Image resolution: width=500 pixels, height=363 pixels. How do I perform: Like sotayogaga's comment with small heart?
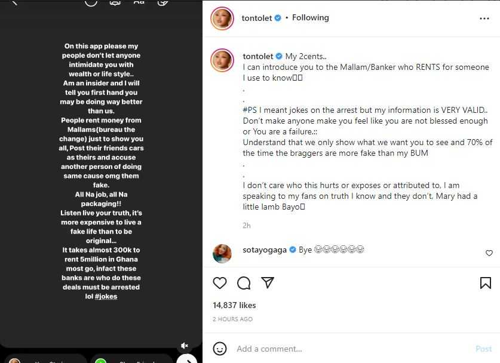[x=489, y=253]
